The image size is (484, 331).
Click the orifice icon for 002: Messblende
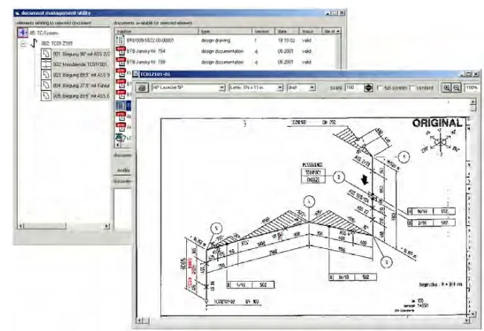(46, 64)
